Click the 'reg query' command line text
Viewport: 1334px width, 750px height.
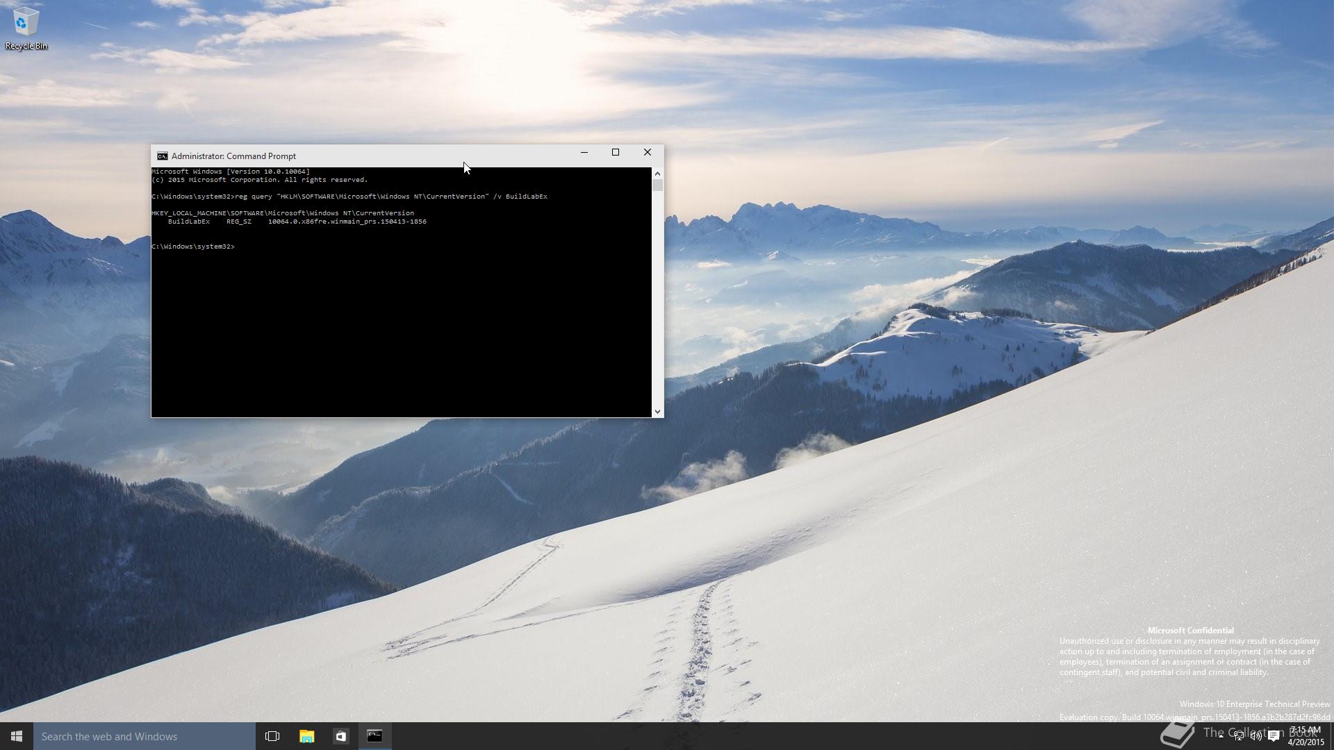tap(391, 197)
